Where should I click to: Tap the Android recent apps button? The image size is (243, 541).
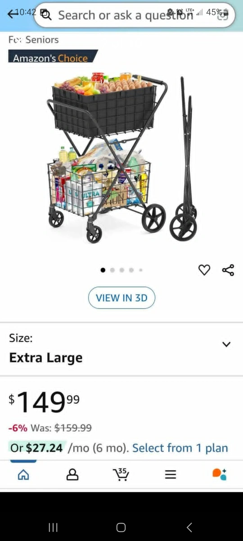53,527
